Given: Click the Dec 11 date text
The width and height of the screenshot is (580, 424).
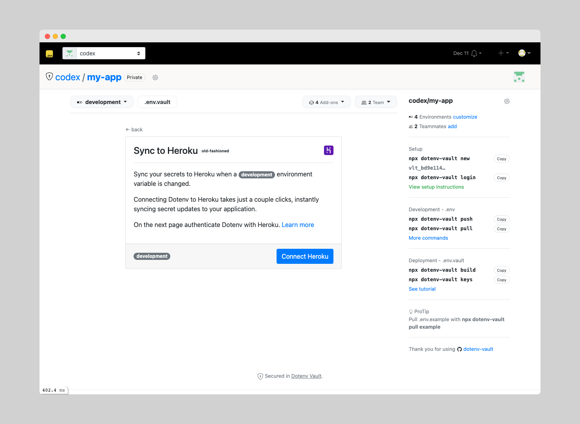Looking at the screenshot, I should click(x=461, y=53).
